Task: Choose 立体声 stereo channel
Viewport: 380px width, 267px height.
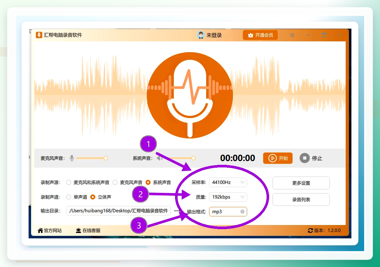Action: [x=101, y=197]
